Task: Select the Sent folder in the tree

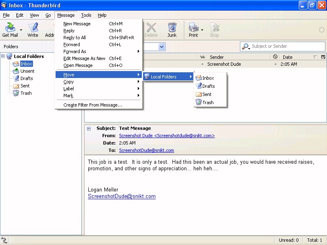Action: pyautogui.click(x=25, y=86)
